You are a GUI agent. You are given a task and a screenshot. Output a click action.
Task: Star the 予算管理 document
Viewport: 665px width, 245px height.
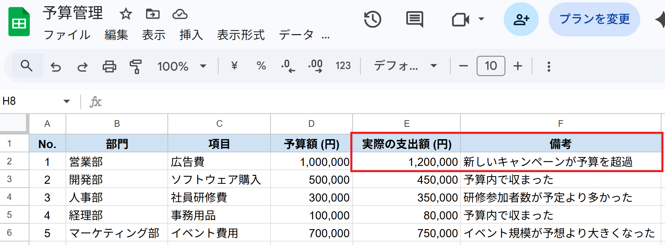click(126, 14)
